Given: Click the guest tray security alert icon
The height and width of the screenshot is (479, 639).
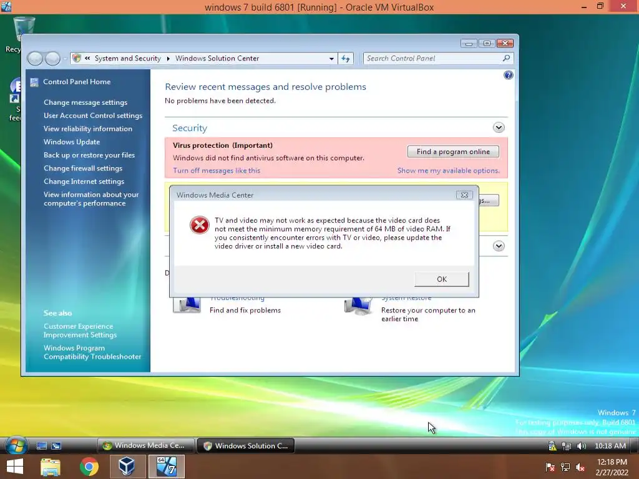Looking at the screenshot, I should point(552,446).
